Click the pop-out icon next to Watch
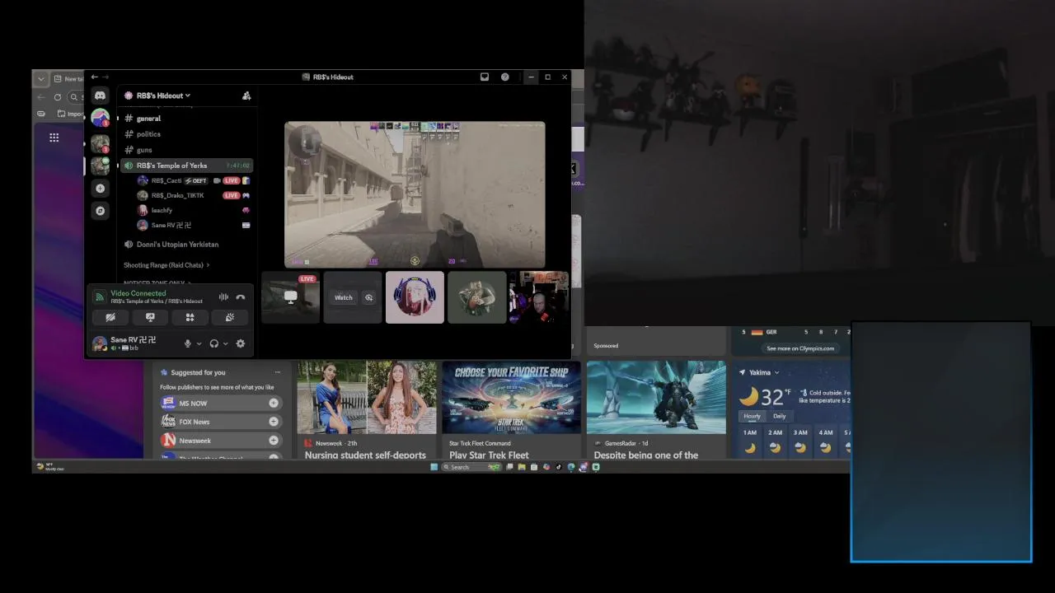 pyautogui.click(x=368, y=297)
